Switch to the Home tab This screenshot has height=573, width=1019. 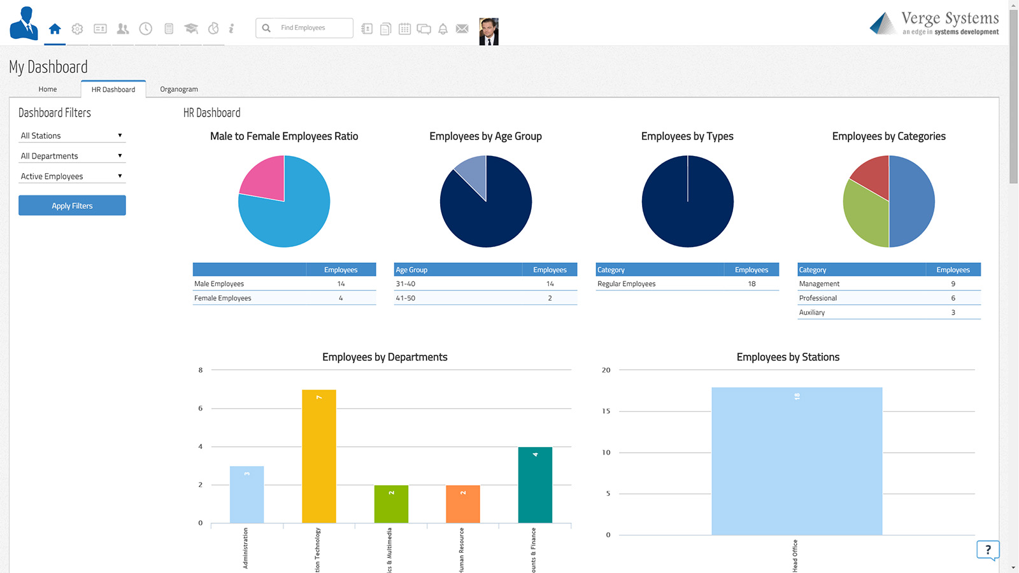click(48, 89)
